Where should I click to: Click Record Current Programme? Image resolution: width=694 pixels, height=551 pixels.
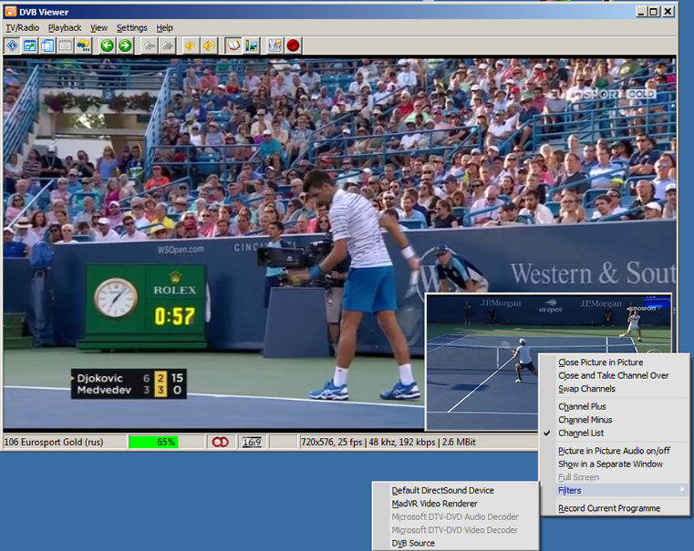pos(608,509)
